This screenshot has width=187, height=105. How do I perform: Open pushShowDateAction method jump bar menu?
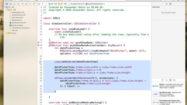[95, 4]
